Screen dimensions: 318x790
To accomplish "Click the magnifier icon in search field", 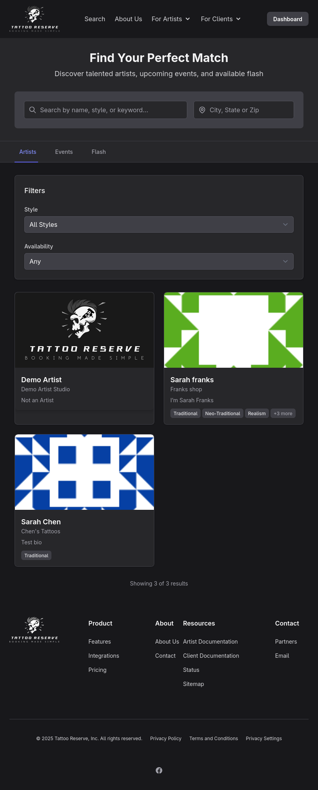I will [x=33, y=110].
